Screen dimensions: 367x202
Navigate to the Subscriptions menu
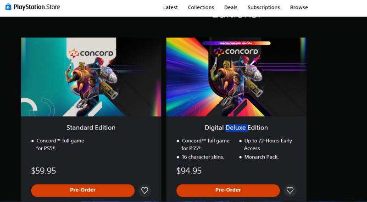point(263,7)
